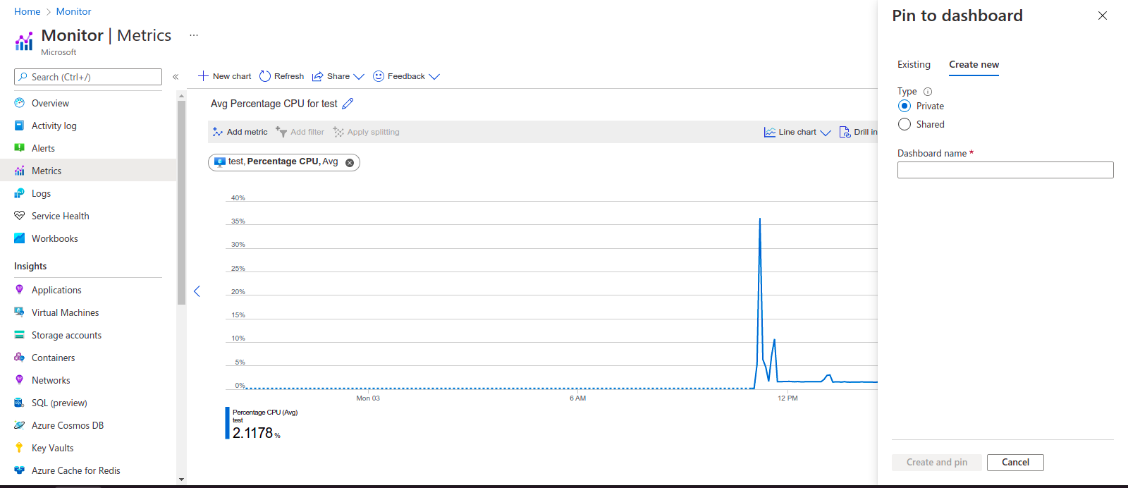Select the Private dashboard type
Viewport: 1128px width, 488px height.
point(905,106)
